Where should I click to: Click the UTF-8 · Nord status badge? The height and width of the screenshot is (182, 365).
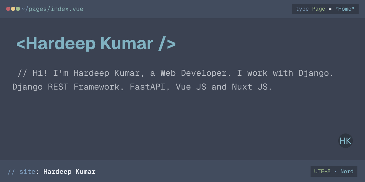click(x=334, y=171)
